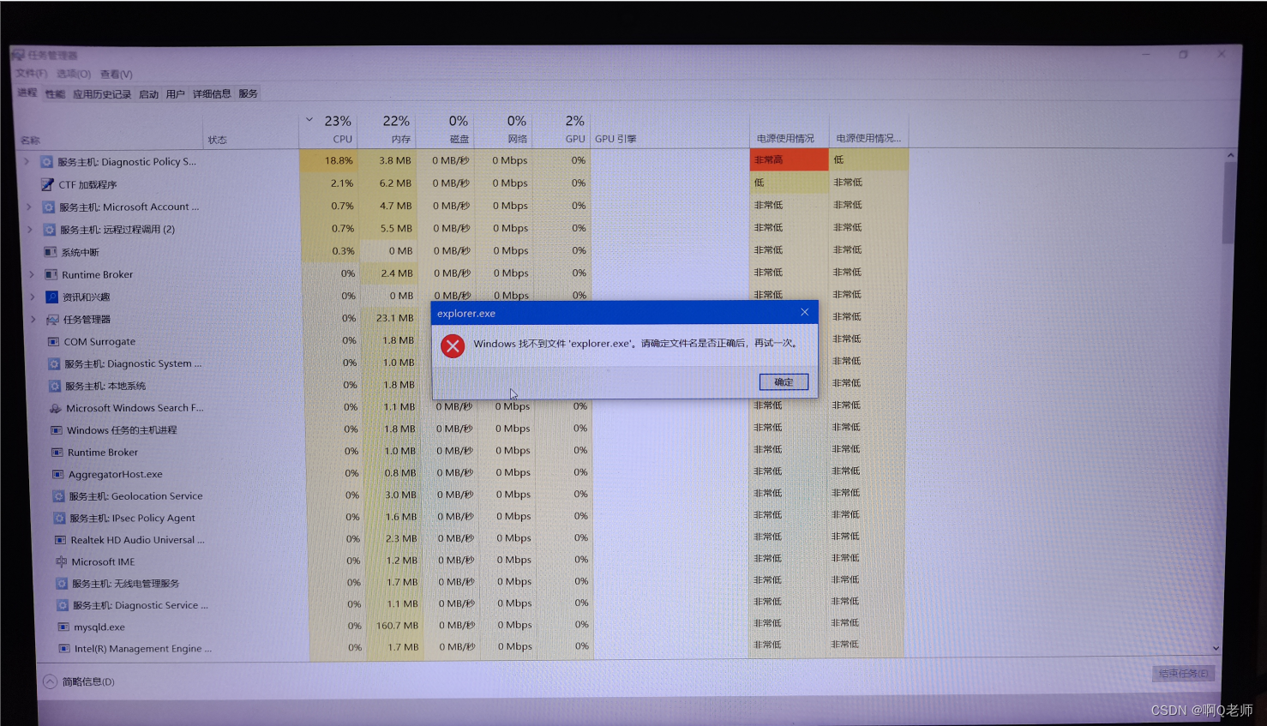Click the 任务管理器 process icon
The height and width of the screenshot is (726, 1267).
[x=53, y=320]
